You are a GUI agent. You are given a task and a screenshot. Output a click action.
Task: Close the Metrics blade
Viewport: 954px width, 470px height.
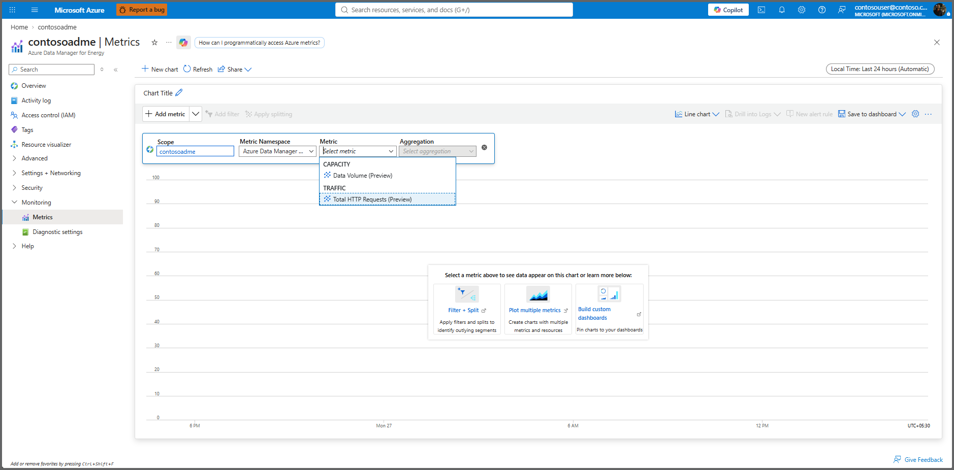click(x=937, y=42)
